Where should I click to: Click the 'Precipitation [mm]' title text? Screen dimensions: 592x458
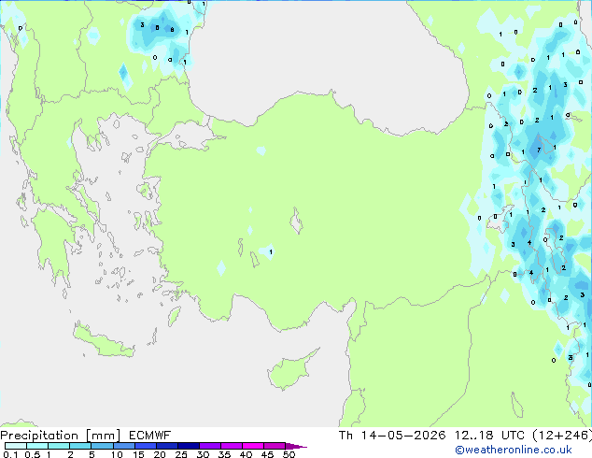(61, 436)
